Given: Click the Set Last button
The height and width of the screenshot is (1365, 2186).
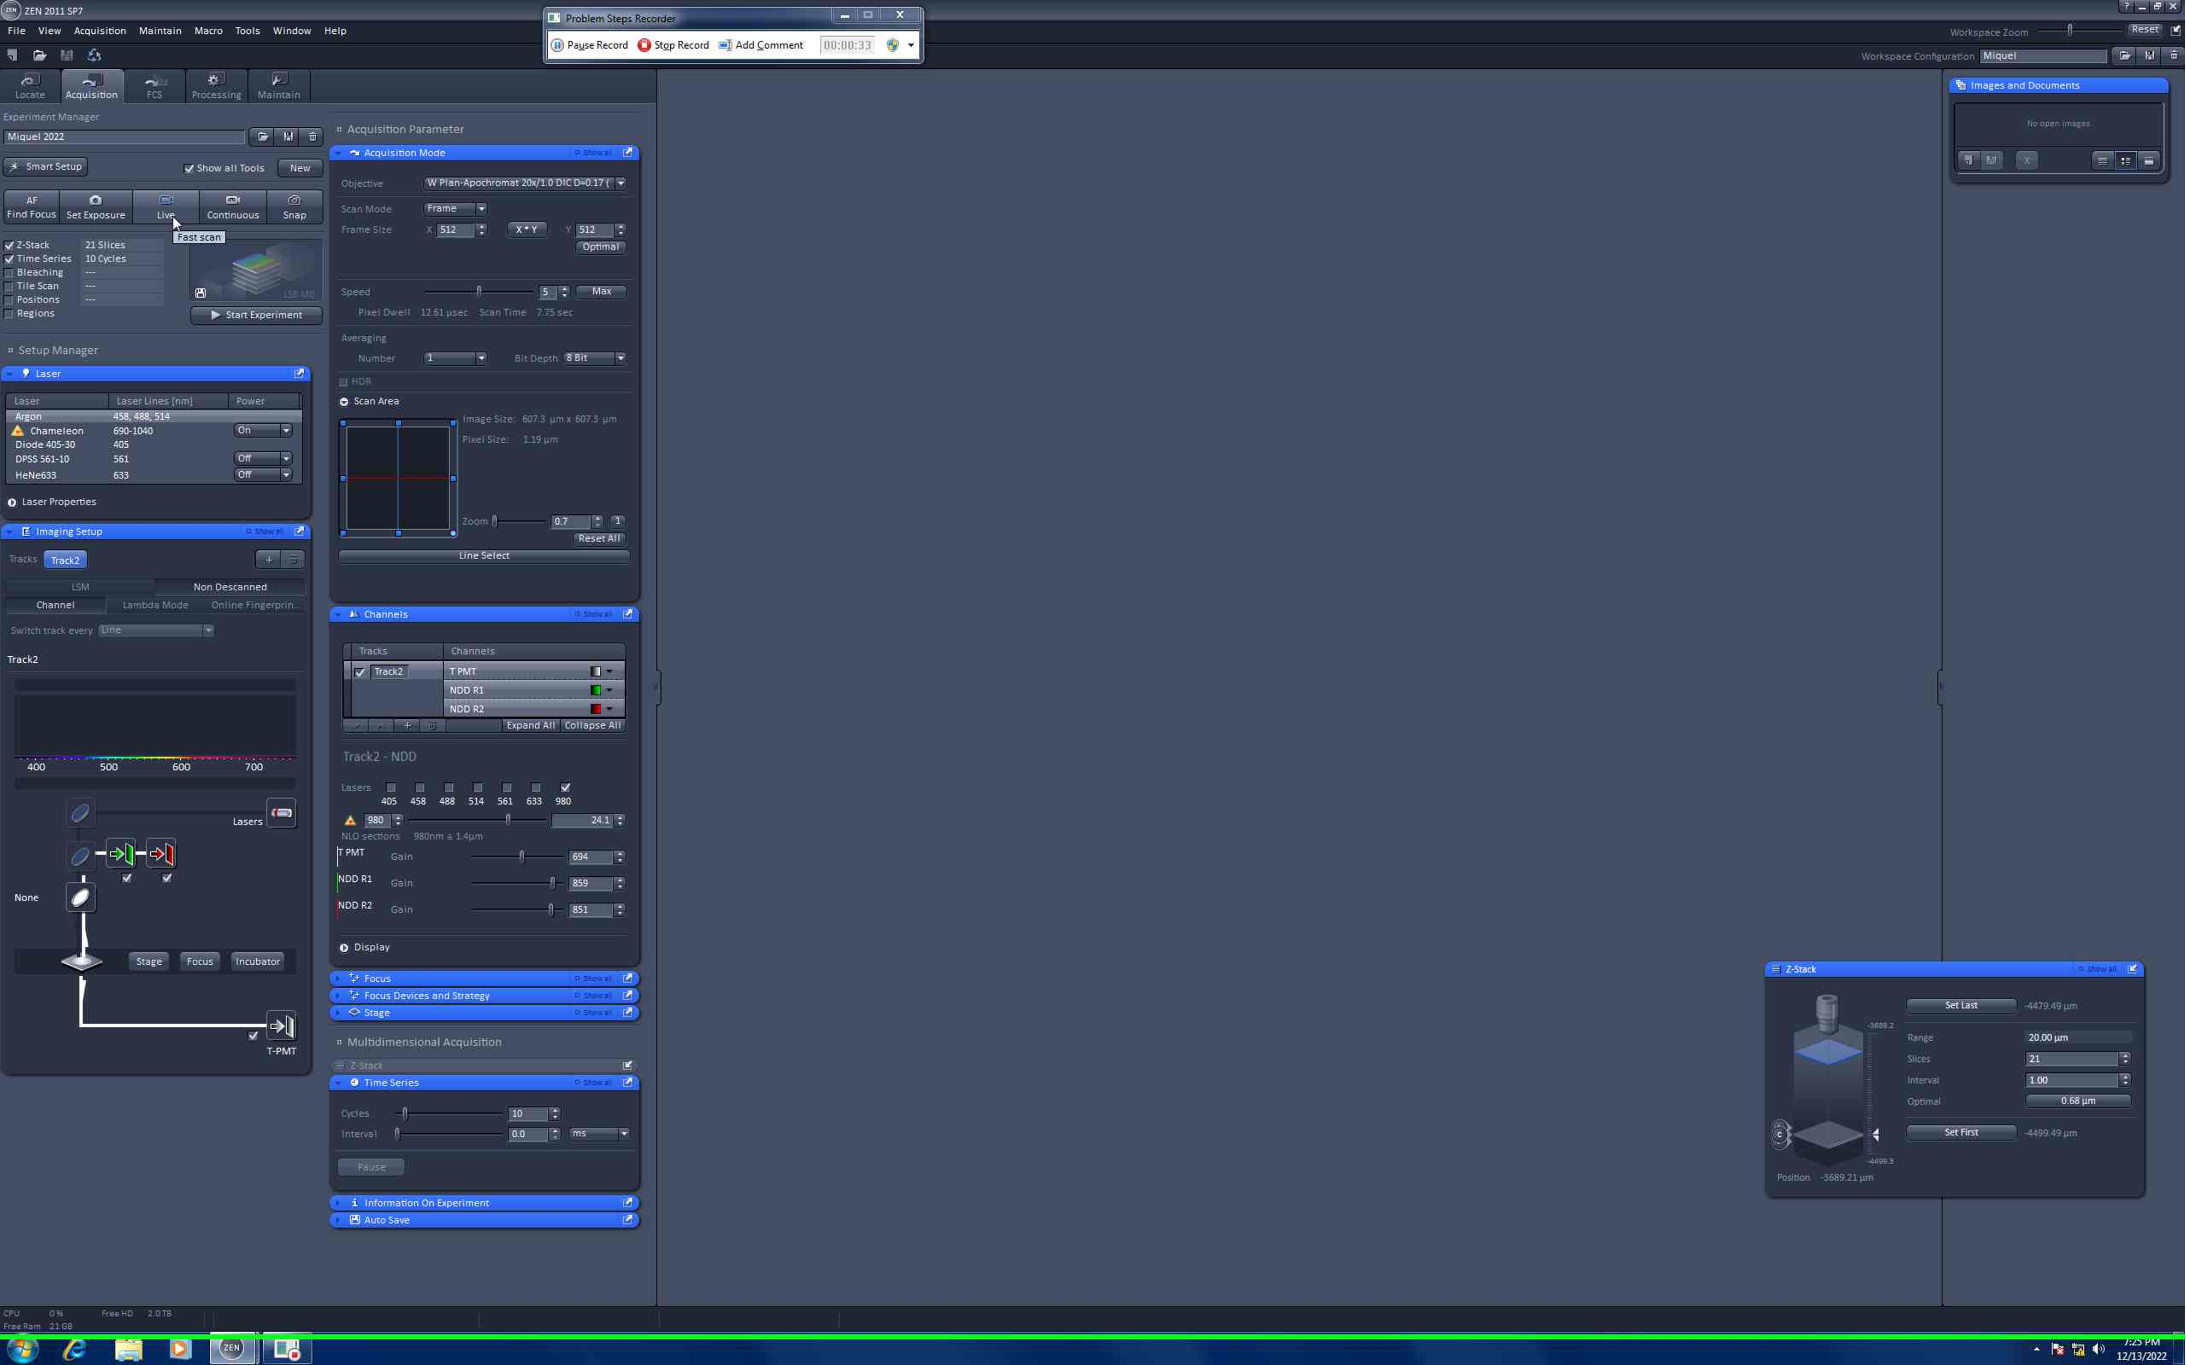Looking at the screenshot, I should (1960, 1005).
